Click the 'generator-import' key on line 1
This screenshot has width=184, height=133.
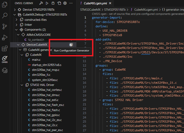(106, 18)
